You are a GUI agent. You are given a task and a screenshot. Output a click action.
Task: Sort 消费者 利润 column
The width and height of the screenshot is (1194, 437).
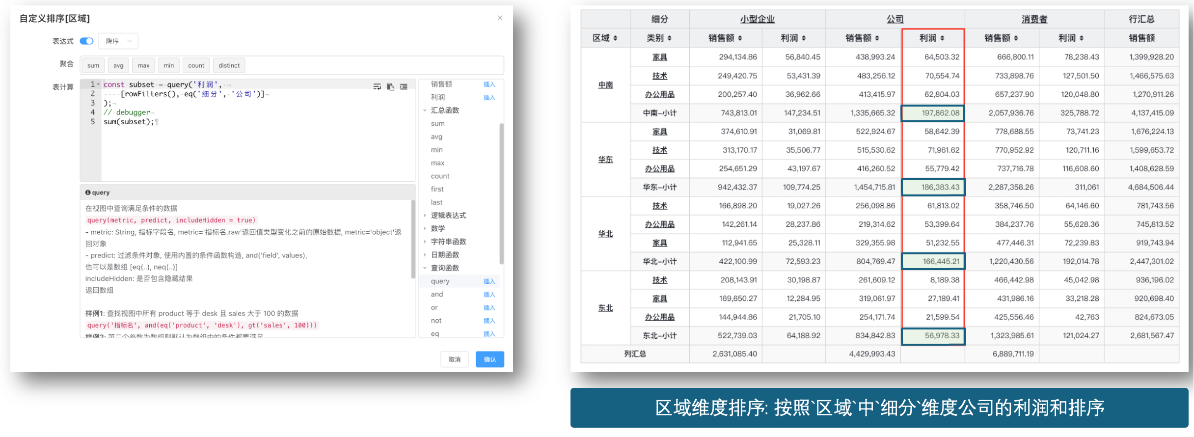1082,38
